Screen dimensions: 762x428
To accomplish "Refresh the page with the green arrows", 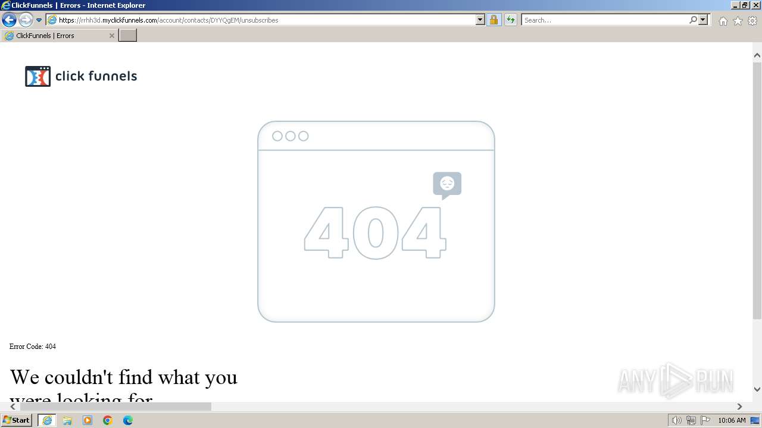I will (510, 20).
